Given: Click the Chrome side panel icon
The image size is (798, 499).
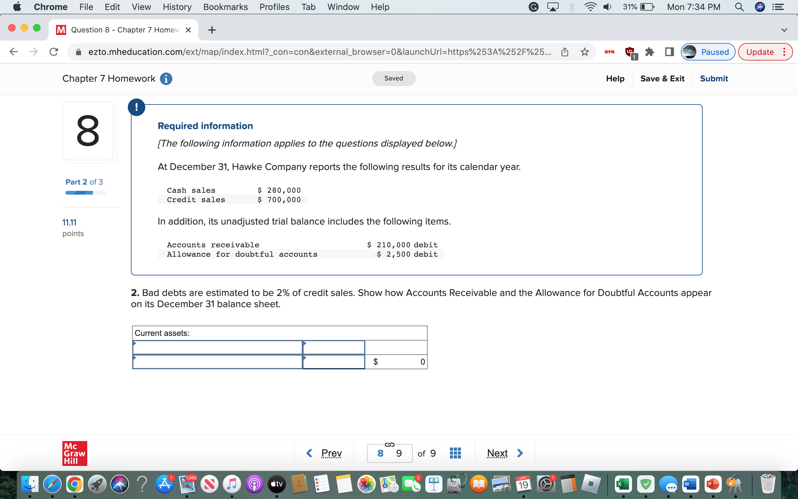Looking at the screenshot, I should tap(669, 51).
